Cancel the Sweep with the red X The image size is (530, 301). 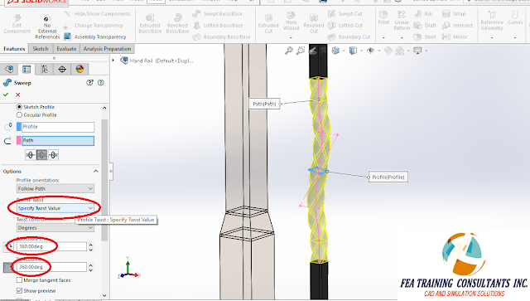(x=18, y=95)
